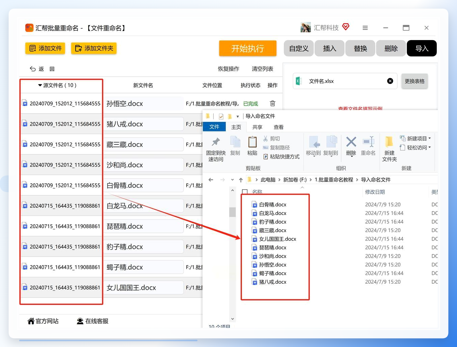The height and width of the screenshot is (347, 457).
Task: Select 猪八戒.docx in Explorer list
Action: coord(273,282)
